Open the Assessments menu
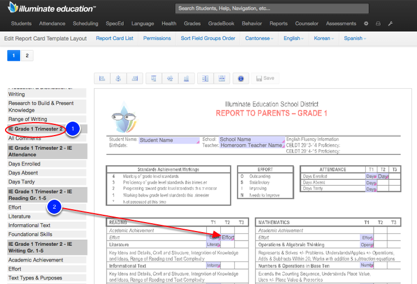This screenshot has height=284, width=417. click(x=341, y=23)
